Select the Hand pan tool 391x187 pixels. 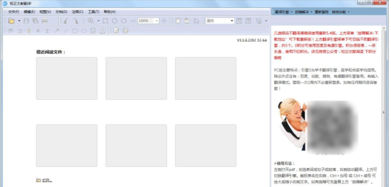[x=177, y=21]
